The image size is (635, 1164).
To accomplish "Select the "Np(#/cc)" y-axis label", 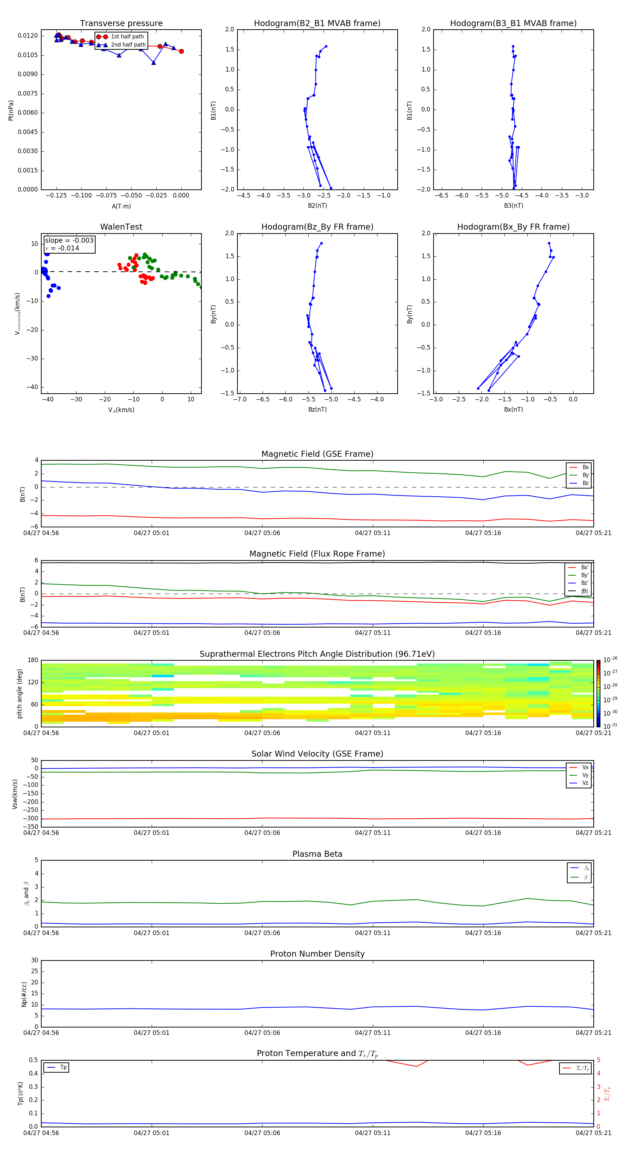I will tap(24, 994).
